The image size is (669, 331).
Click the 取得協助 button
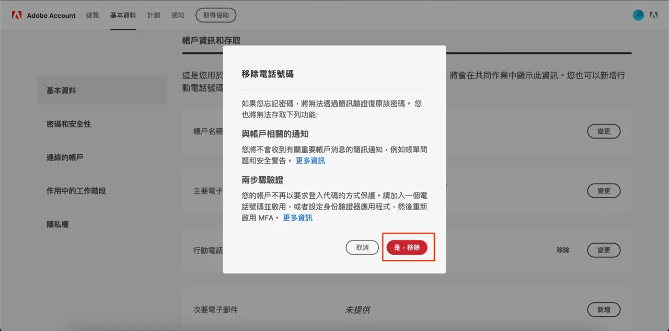(216, 15)
